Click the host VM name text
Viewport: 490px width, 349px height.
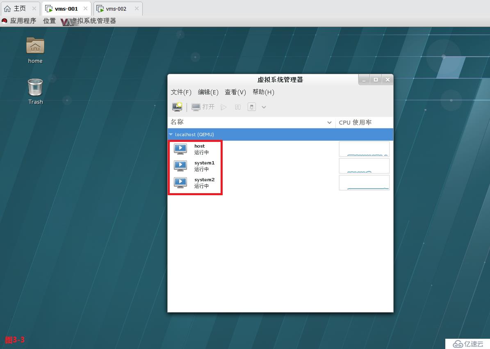(199, 146)
